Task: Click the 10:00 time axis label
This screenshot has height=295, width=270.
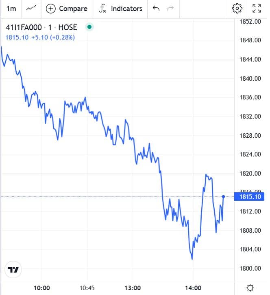Action: [x=42, y=288]
